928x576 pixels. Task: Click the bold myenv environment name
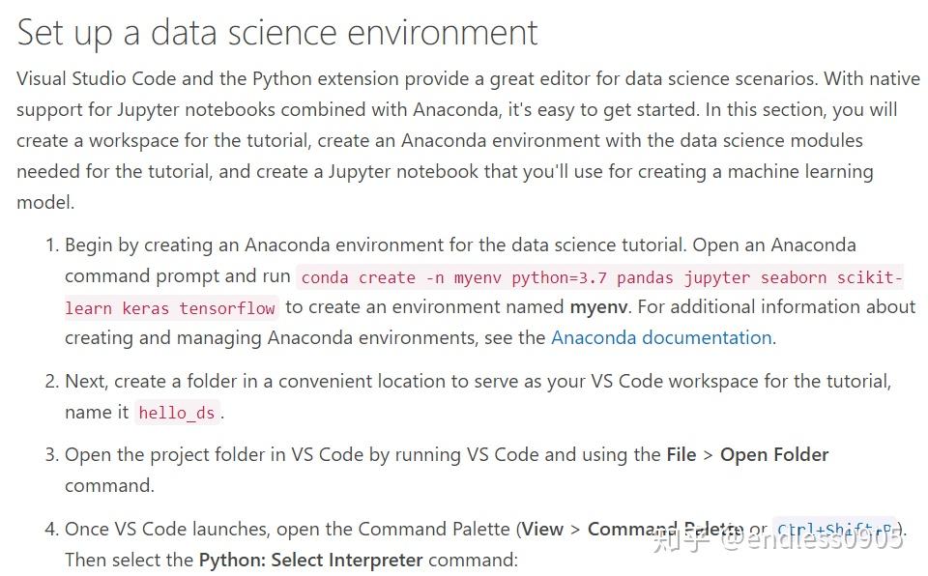(x=598, y=307)
